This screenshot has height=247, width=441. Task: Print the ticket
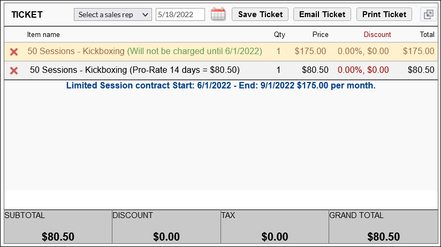tap(384, 14)
